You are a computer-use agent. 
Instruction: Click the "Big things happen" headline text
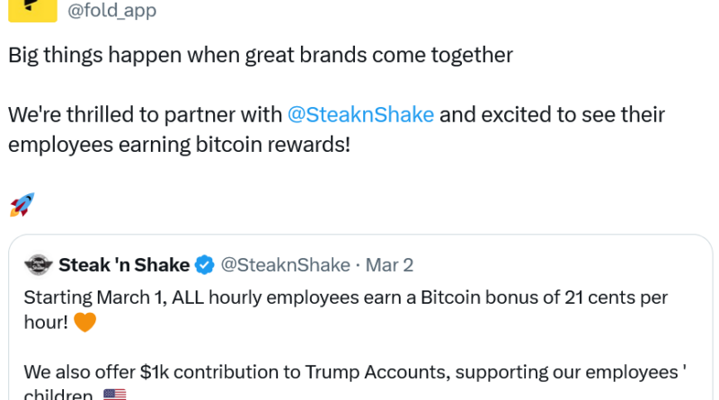point(261,55)
